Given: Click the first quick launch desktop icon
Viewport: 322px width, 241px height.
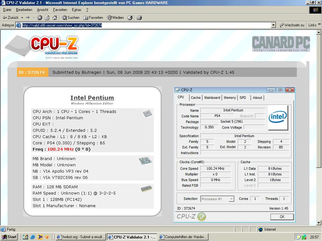Looking at the screenshot, I should click(x=25, y=237).
